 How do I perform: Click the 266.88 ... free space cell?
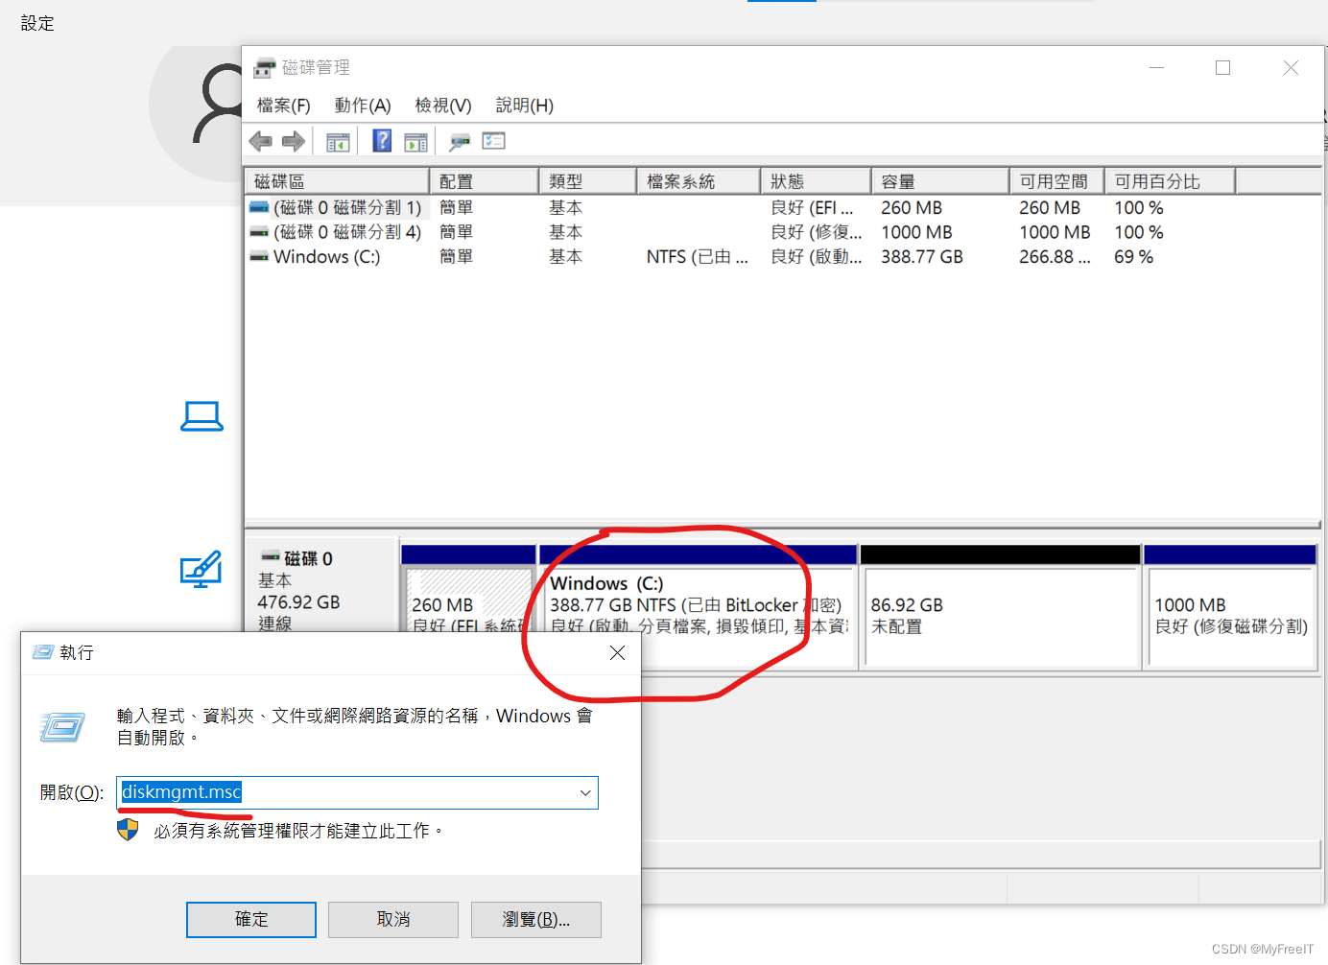1055,257
